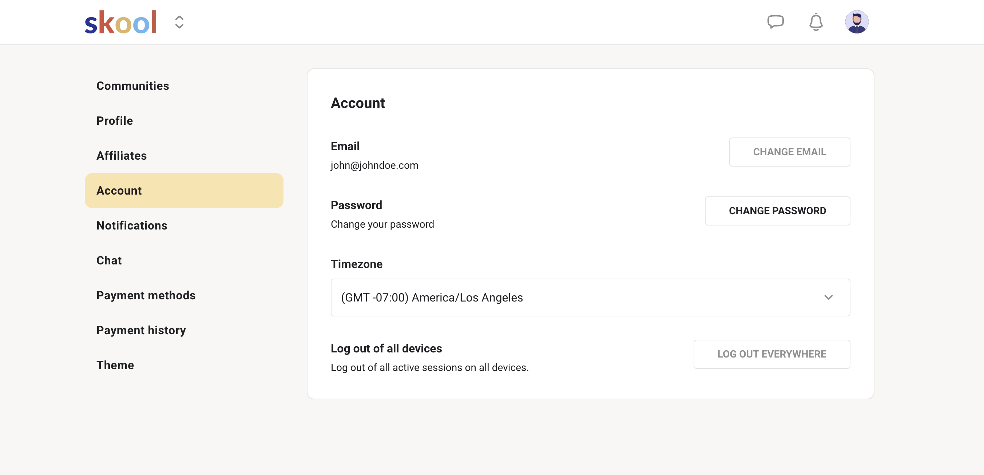Click the notifications bell icon
984x475 pixels.
click(x=816, y=22)
